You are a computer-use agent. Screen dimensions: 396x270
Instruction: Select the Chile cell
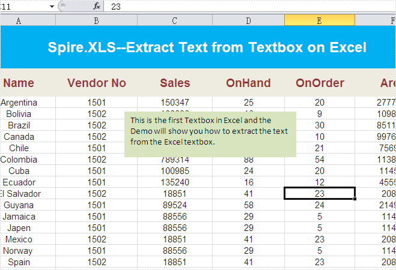(x=28, y=148)
